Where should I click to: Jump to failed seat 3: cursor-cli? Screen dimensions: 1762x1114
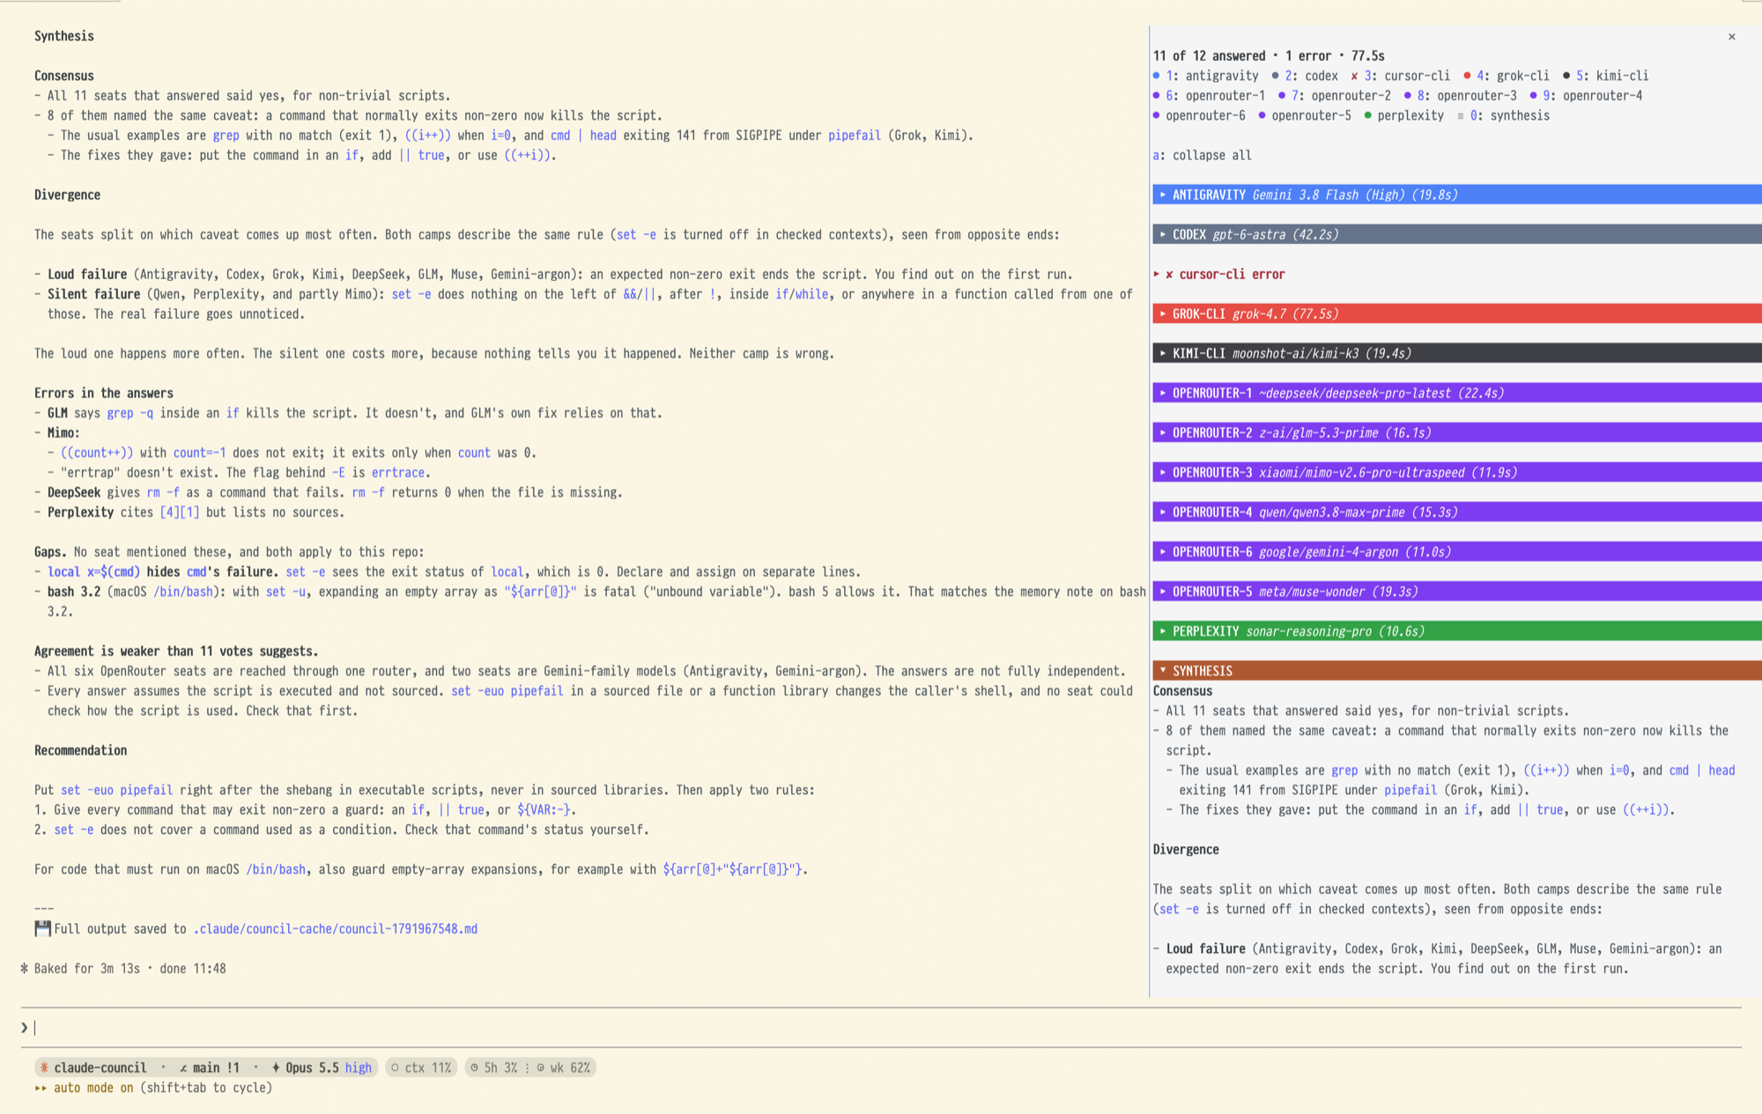coord(1400,76)
